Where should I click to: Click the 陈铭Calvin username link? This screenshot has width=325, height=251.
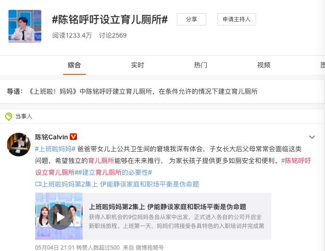[x=51, y=137]
